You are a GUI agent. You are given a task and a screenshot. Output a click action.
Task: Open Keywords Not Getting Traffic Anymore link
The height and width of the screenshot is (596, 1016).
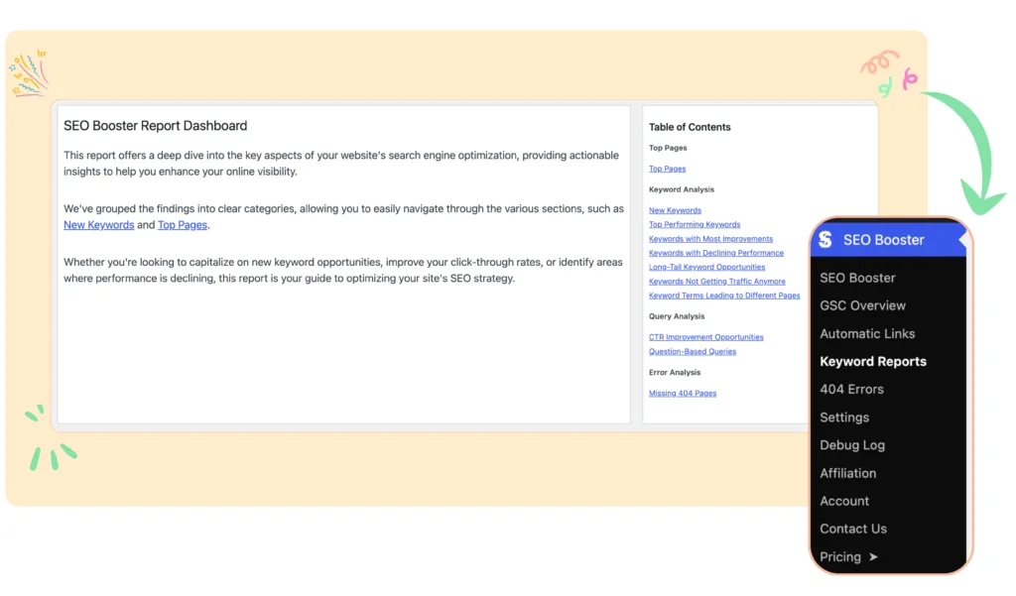(x=716, y=282)
